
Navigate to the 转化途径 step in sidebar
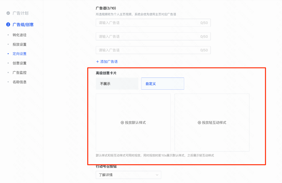[20, 35]
